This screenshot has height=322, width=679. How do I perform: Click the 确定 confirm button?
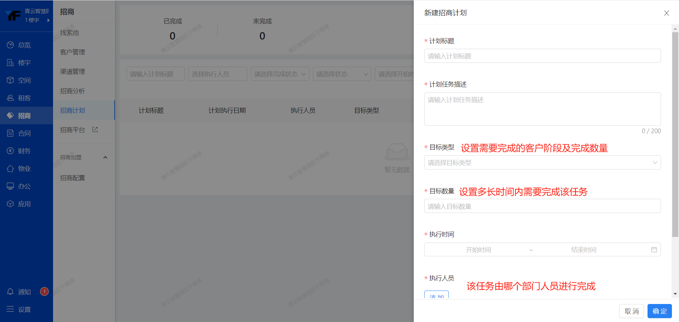tap(660, 311)
